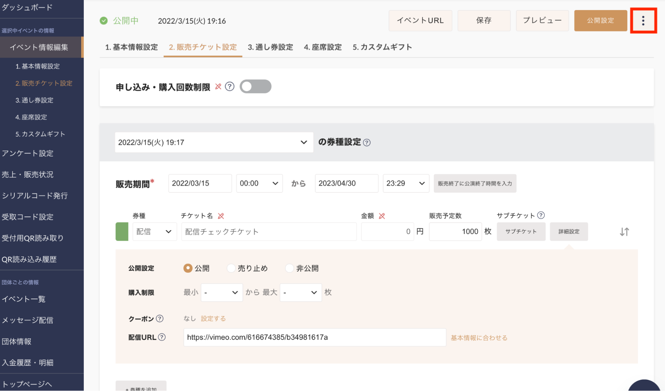Click the 詳細設定 button
Viewport: 665px width, 391px height.
click(x=569, y=231)
